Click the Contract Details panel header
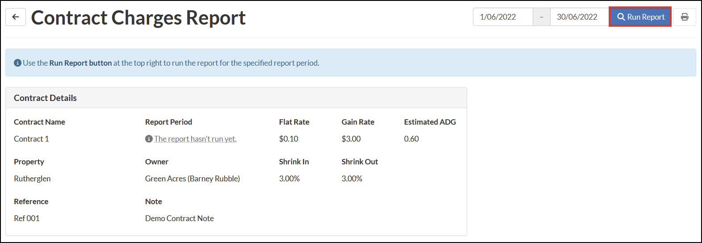702x243 pixels. coord(236,98)
